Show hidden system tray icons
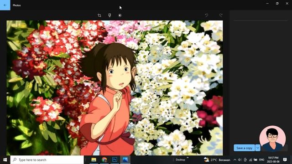The width and height of the screenshot is (292, 164). (235, 160)
